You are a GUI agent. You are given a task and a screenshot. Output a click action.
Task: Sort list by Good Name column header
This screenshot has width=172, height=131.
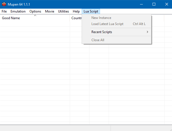point(35,18)
